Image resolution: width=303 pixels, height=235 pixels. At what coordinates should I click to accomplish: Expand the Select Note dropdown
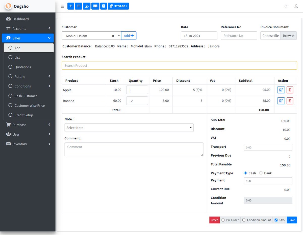(x=191, y=128)
